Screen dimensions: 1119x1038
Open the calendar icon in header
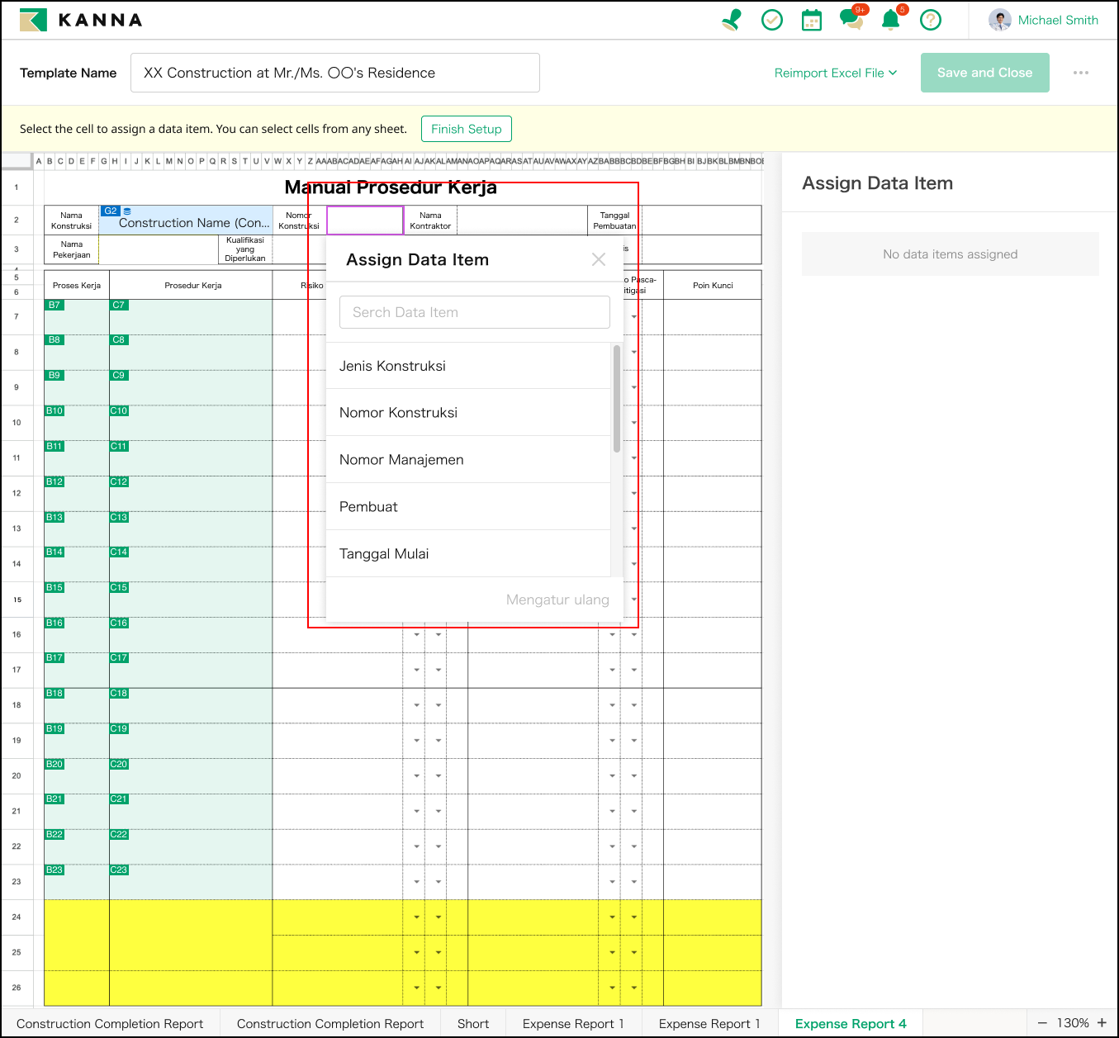(812, 20)
